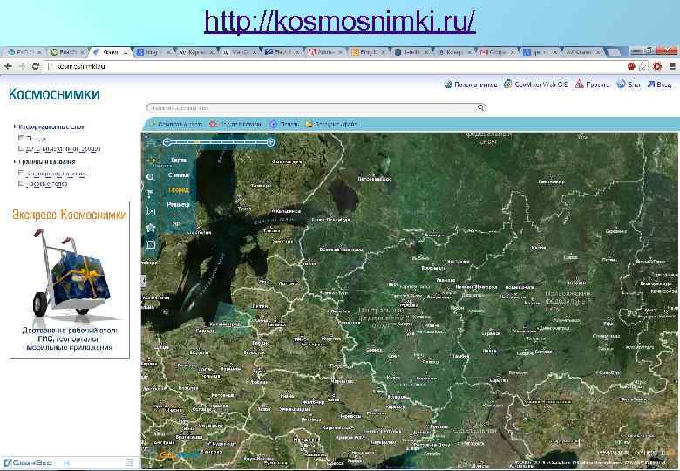Viewport: 680px width, 471px height.
Task: Select the map magnifier zoom tool
Action: (x=151, y=177)
